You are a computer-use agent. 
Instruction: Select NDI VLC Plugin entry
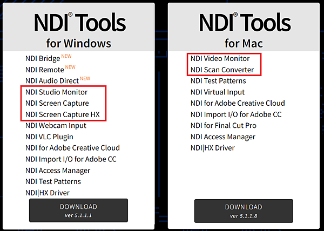(x=49, y=137)
